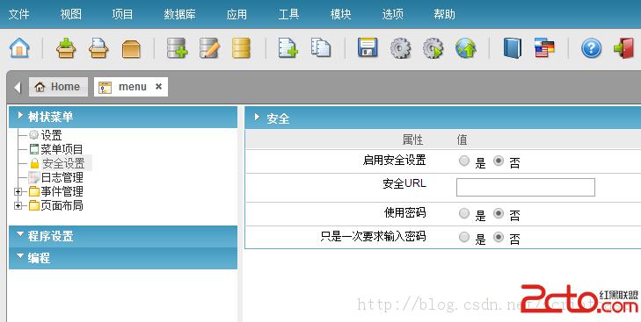Select 日志管理 in the tree
Viewport: 641px width, 322px height.
62,177
